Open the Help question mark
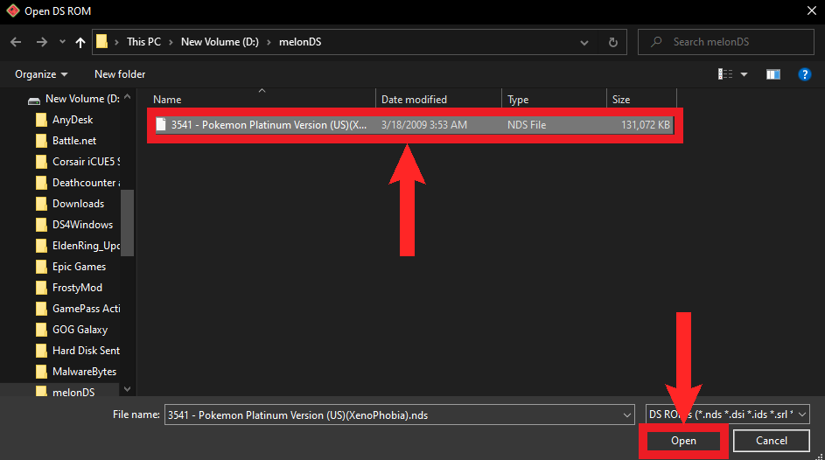Screen dimensions: 825x460 [805, 74]
